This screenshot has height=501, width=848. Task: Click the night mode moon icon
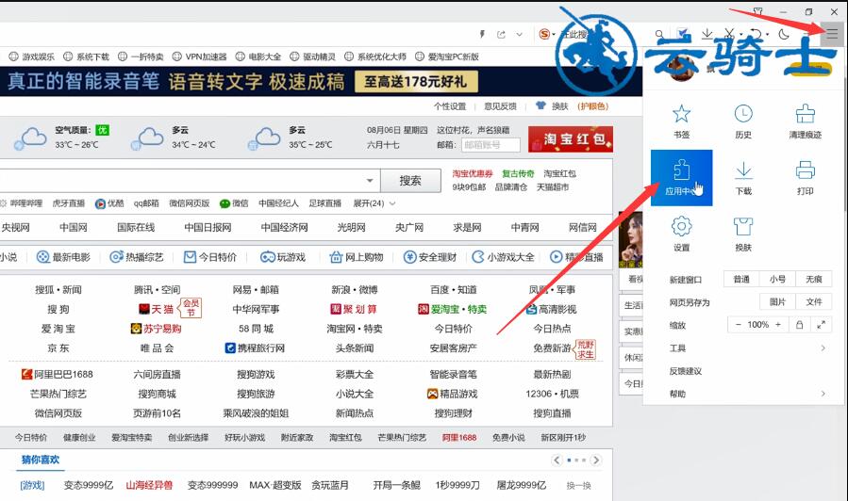784,34
